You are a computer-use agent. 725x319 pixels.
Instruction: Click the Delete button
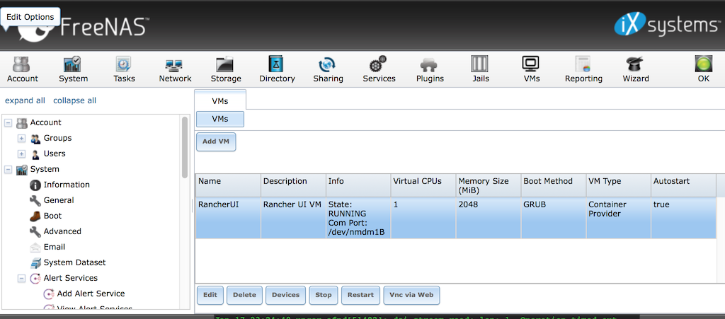[x=244, y=295]
